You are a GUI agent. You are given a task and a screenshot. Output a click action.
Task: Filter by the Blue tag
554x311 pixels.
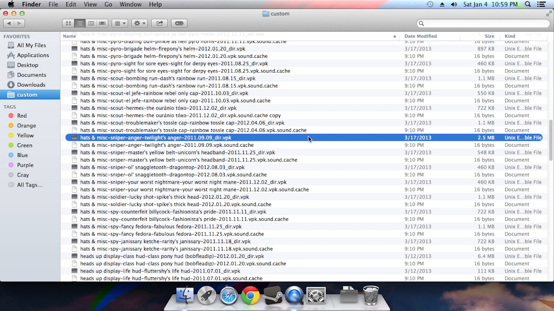click(x=22, y=155)
